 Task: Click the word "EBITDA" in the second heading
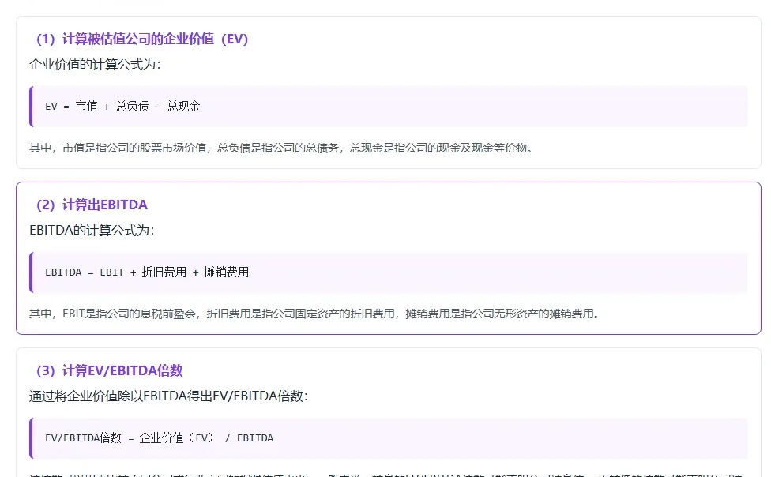coord(127,205)
